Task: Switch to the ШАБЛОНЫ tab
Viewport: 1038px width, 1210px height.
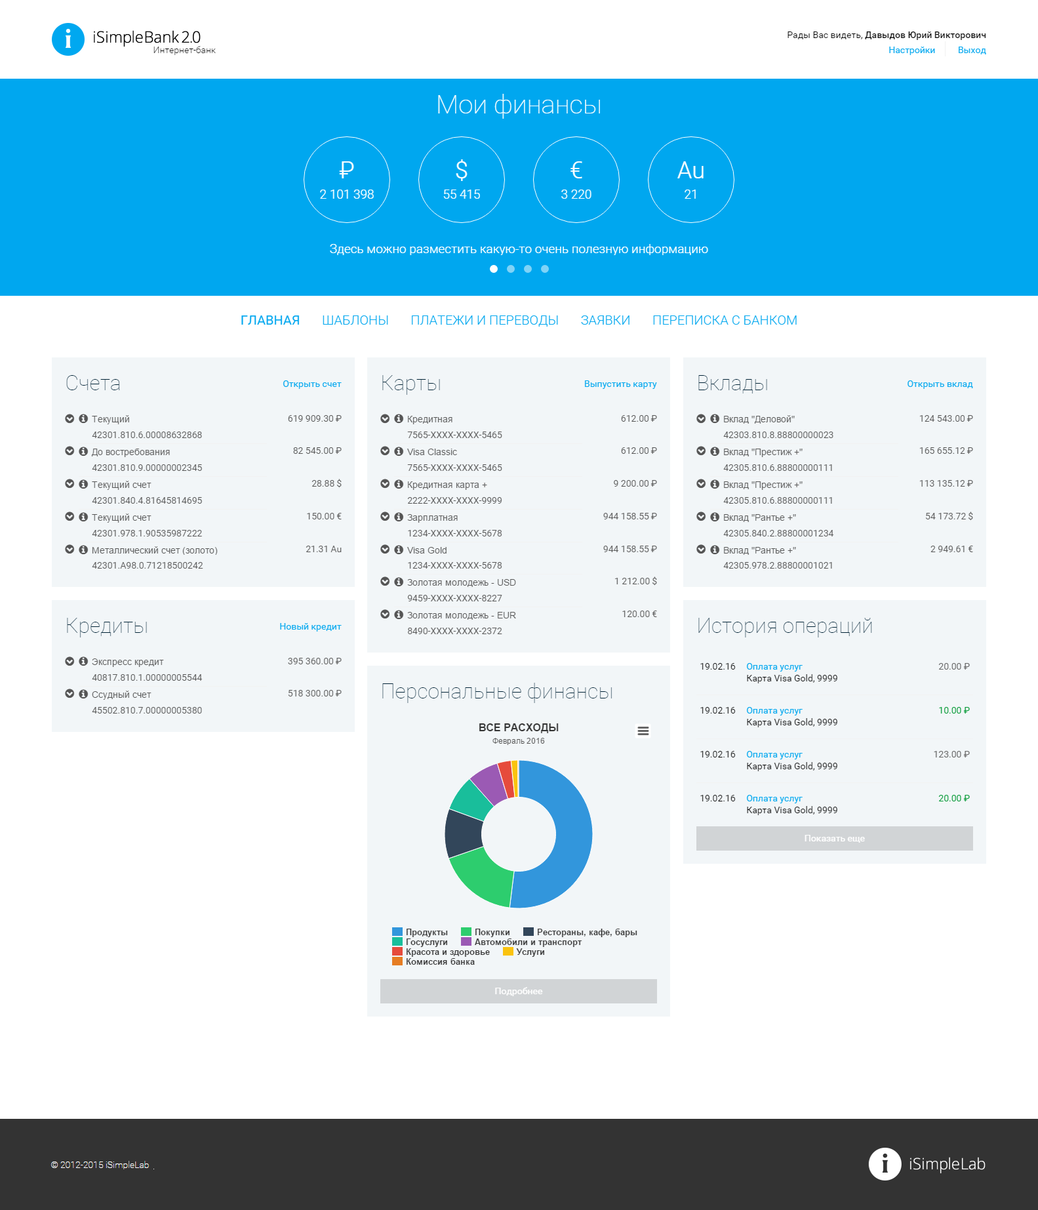Action: click(355, 320)
